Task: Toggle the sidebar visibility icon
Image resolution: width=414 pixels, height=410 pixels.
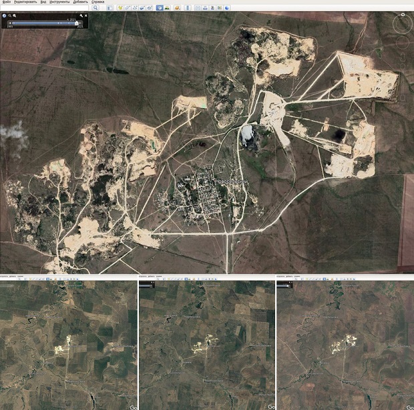Action: click(110, 8)
